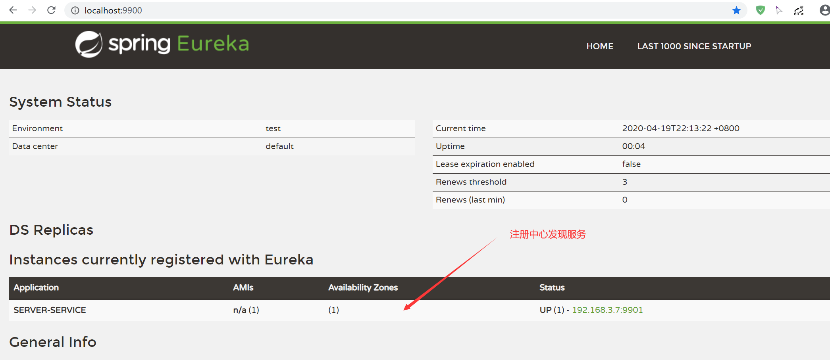
Task: Click the spring Eureka brand text
Action: pyautogui.click(x=179, y=44)
